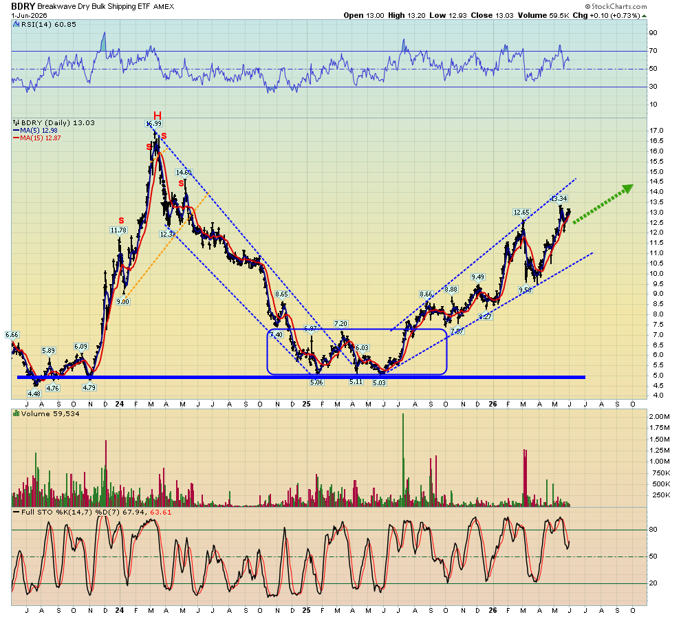Click the 14.60 price label
This screenshot has height=617, width=681.
[184, 173]
